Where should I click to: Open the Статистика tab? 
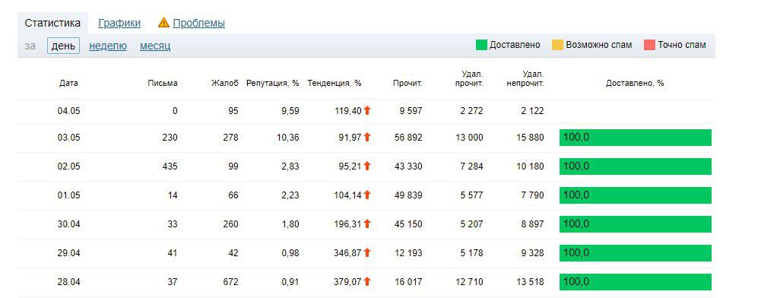tap(52, 23)
